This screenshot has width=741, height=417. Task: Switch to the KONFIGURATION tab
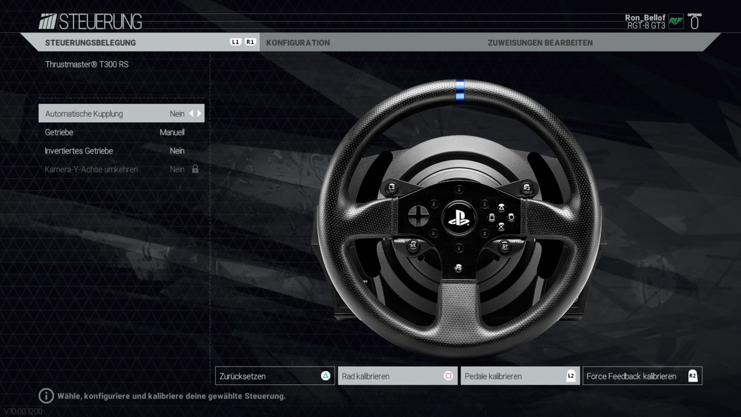pyautogui.click(x=298, y=42)
